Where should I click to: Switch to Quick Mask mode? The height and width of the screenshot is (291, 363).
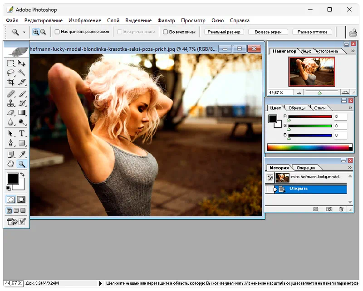(21, 199)
